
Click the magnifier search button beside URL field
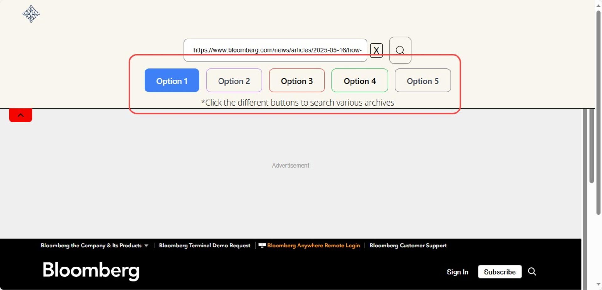point(400,50)
